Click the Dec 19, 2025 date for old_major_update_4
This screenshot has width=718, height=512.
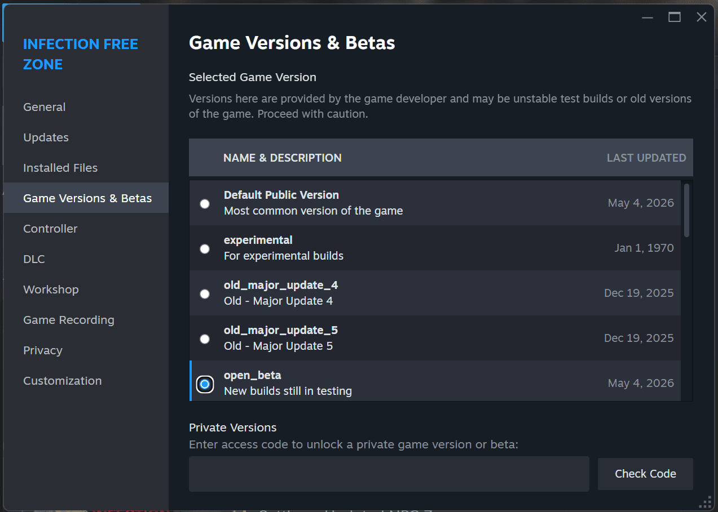point(639,293)
